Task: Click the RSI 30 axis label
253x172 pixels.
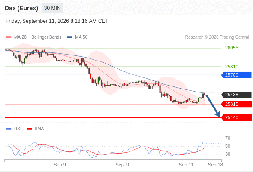Action: [228, 154]
